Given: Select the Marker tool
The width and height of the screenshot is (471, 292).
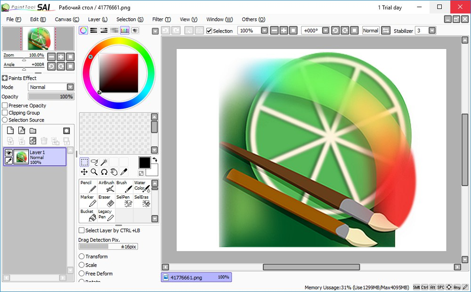Looking at the screenshot, I should (88, 201).
